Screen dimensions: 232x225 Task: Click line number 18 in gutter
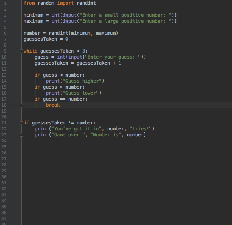4,105
